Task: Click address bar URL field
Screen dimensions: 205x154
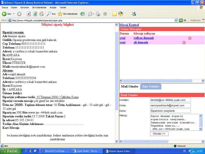Action: [x=91, y=21]
